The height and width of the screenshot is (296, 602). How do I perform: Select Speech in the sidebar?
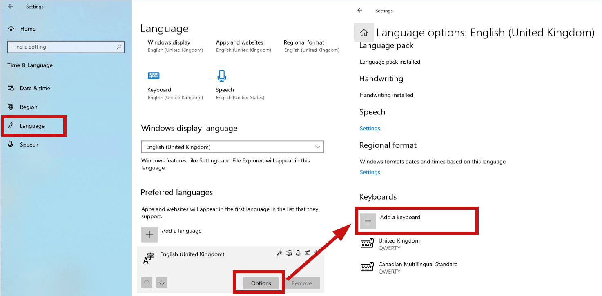(29, 144)
